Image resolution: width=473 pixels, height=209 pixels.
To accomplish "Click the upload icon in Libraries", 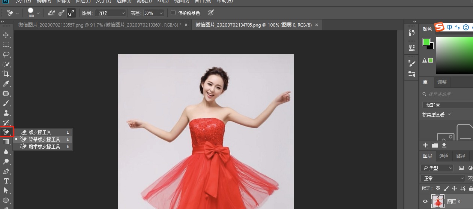I will (x=444, y=145).
